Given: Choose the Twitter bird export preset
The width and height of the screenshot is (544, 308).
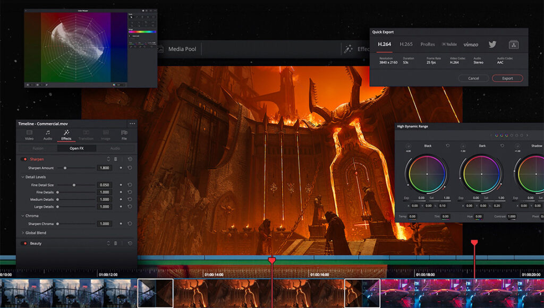Looking at the screenshot, I should [x=492, y=45].
